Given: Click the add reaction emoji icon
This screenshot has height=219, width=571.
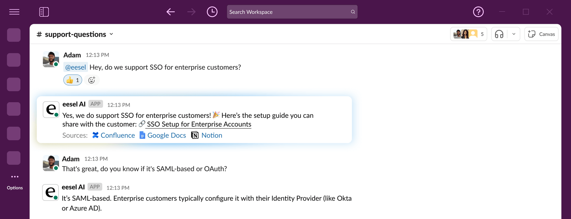Looking at the screenshot, I should coord(91,80).
